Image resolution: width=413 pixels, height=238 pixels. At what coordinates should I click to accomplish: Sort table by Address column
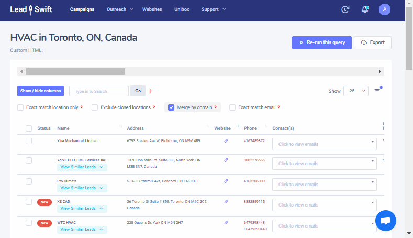coord(208,126)
